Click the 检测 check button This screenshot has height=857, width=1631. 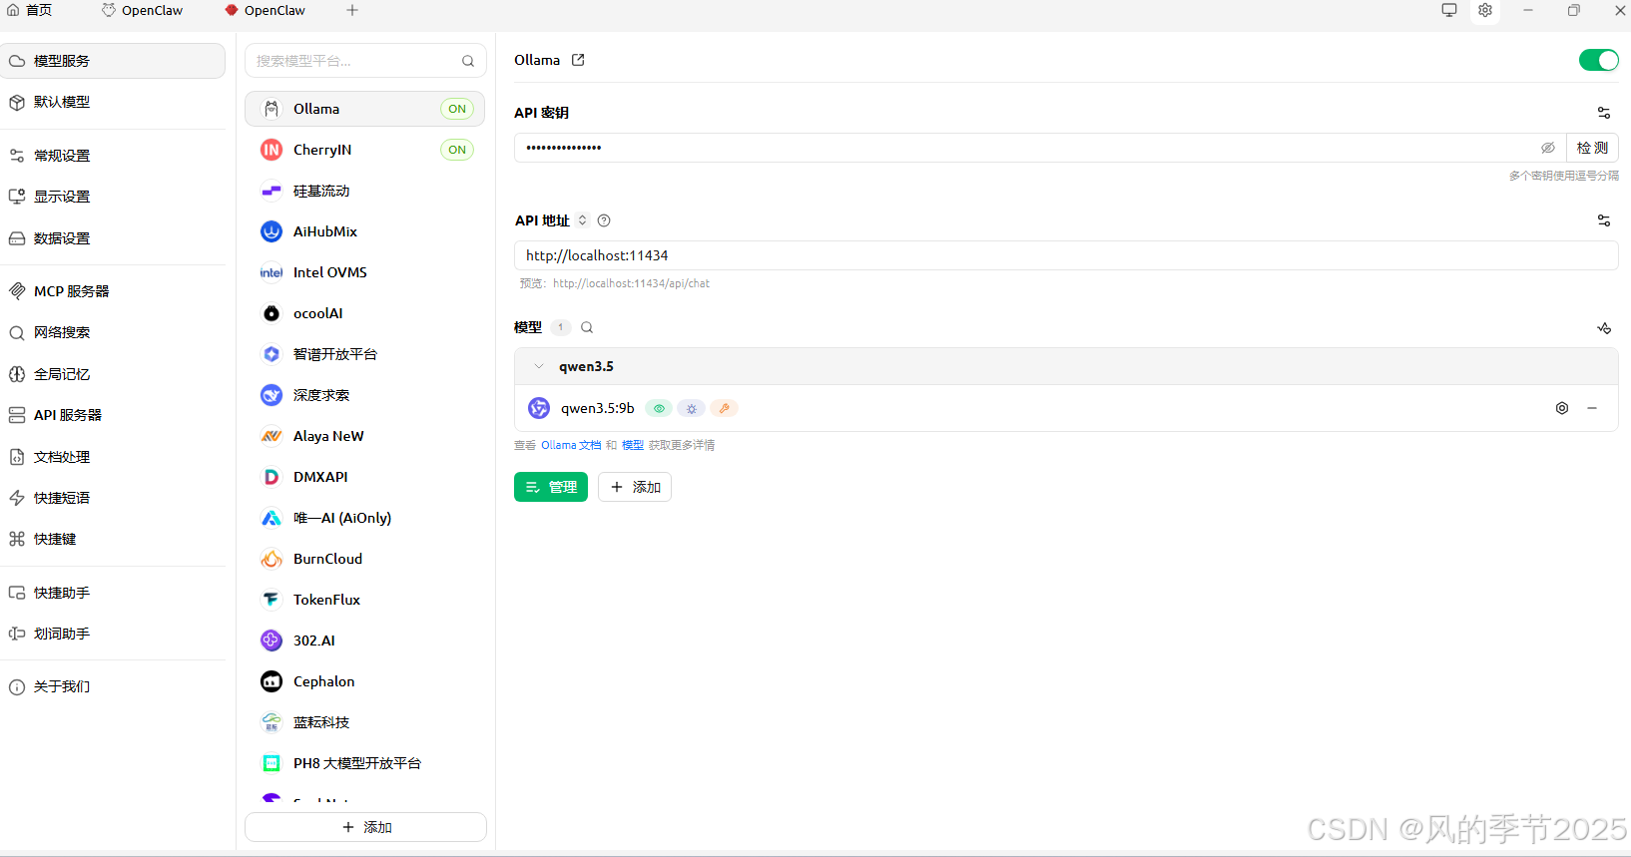(x=1592, y=148)
